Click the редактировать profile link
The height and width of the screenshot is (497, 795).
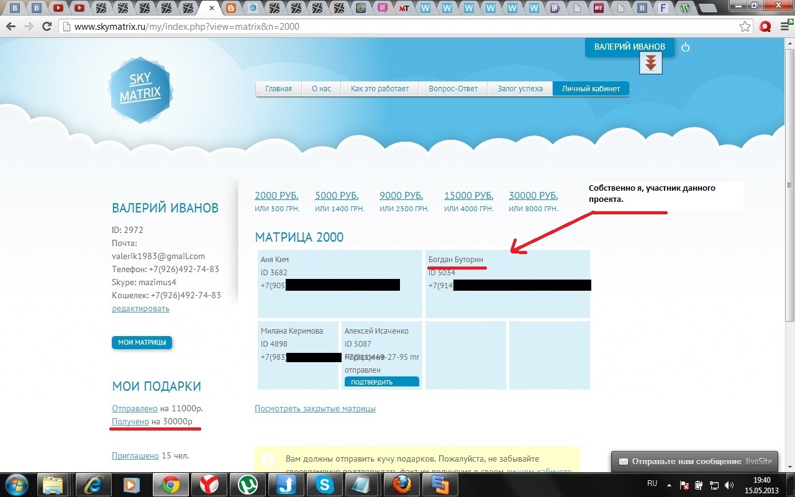140,309
